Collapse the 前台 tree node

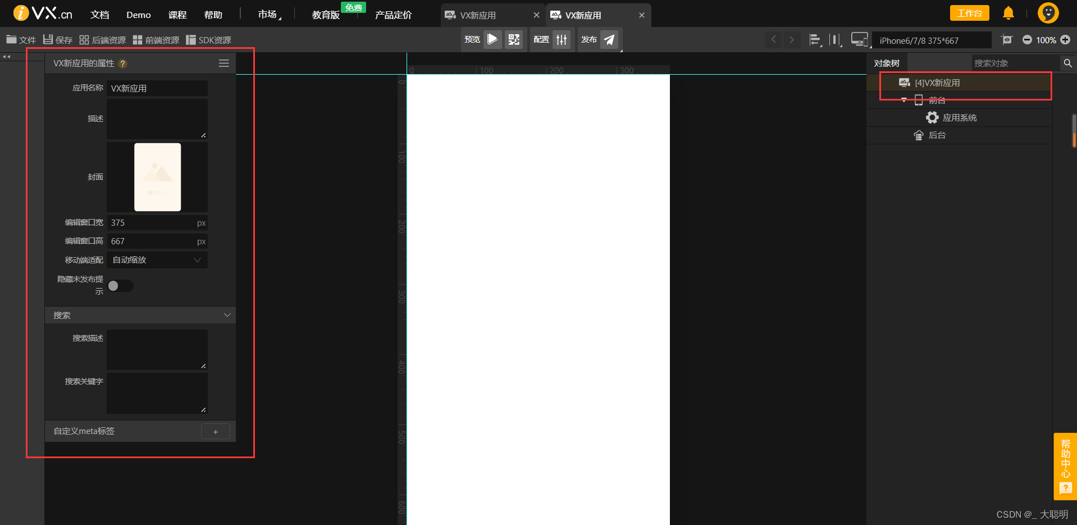click(x=904, y=100)
